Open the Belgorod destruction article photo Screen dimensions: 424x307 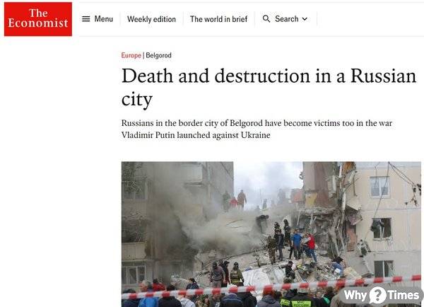[271, 234]
